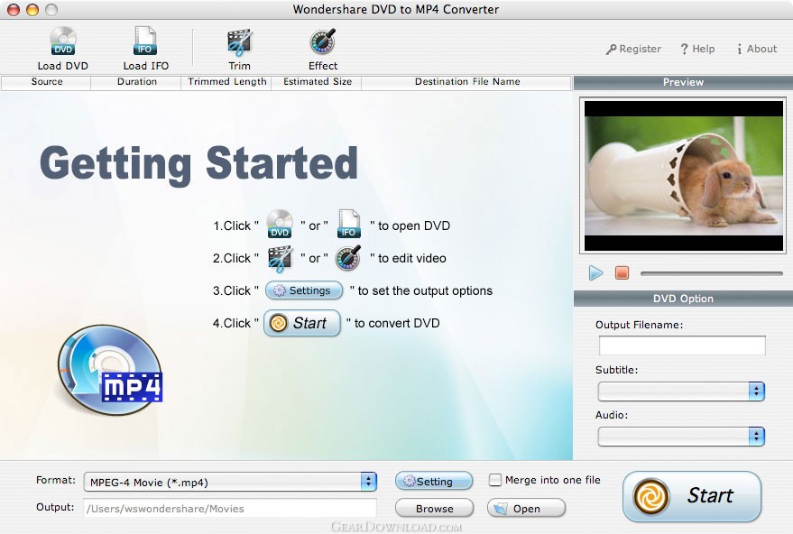
Task: Click the effect color wheel icon in step 2
Action: coord(348,258)
